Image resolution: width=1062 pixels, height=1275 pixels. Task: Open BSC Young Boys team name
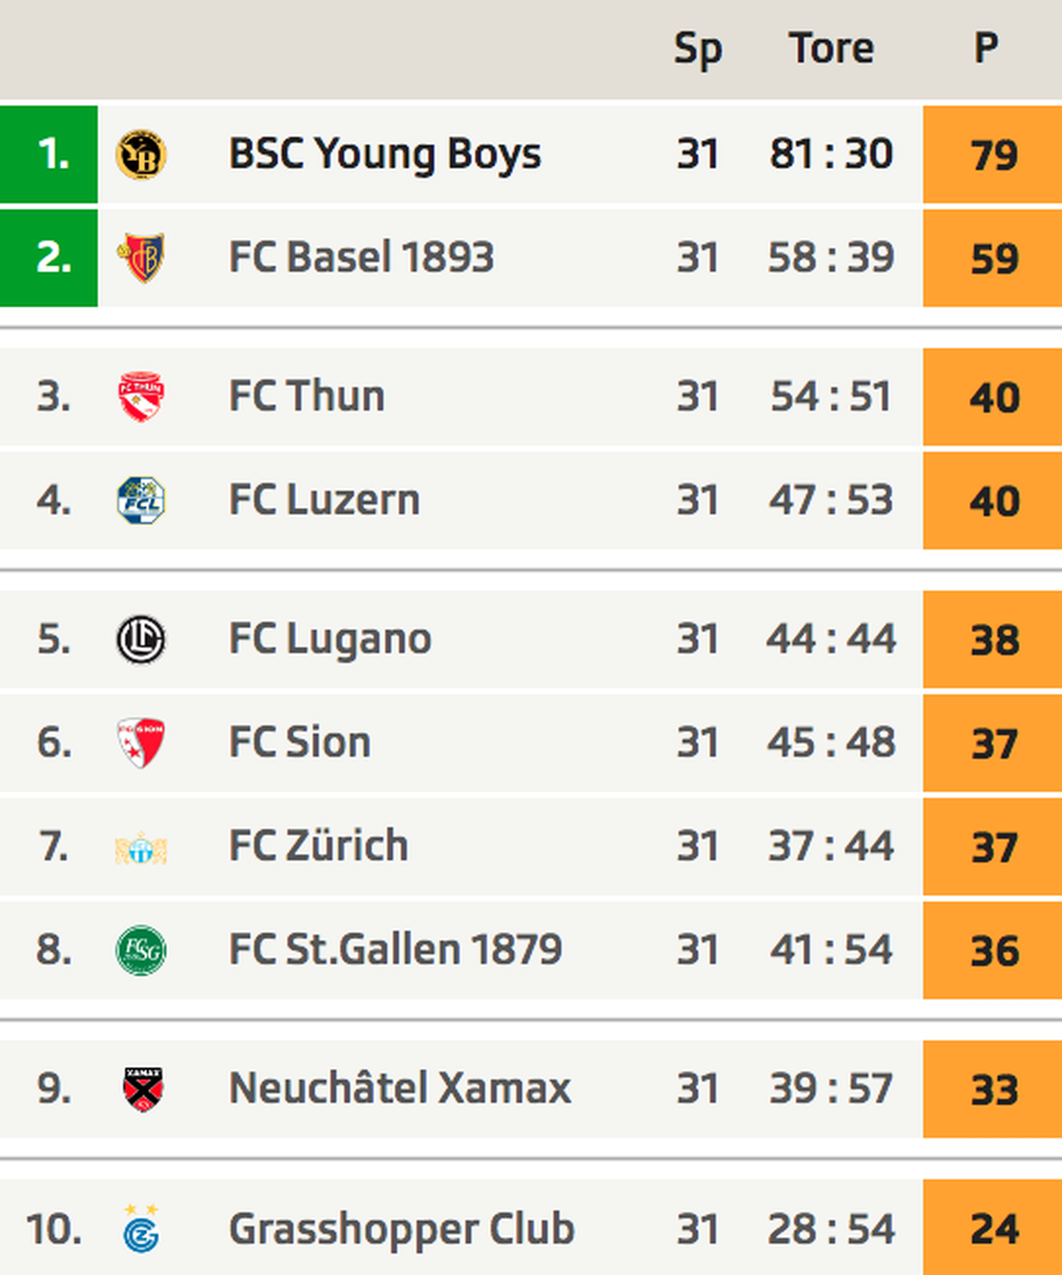[x=384, y=153]
